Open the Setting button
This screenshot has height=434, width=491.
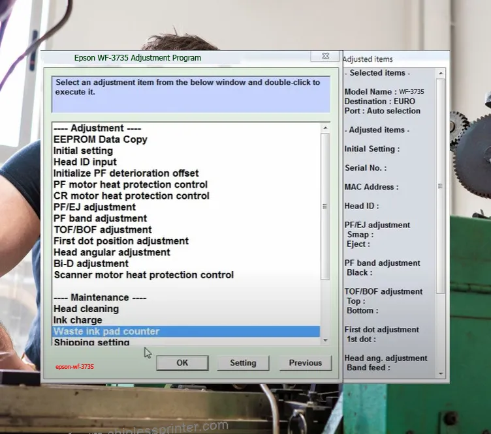243,363
